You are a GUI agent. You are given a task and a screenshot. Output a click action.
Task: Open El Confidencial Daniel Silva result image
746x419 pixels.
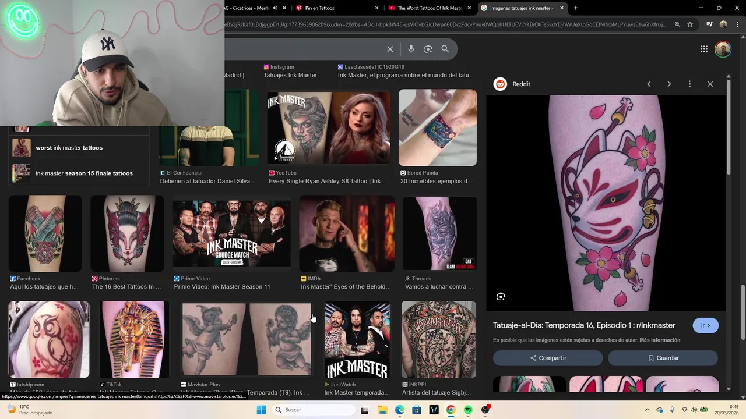pyautogui.click(x=210, y=127)
